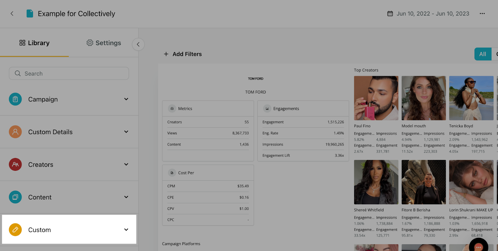Click the yellow Custom pencil icon
The image size is (498, 251).
(15, 230)
